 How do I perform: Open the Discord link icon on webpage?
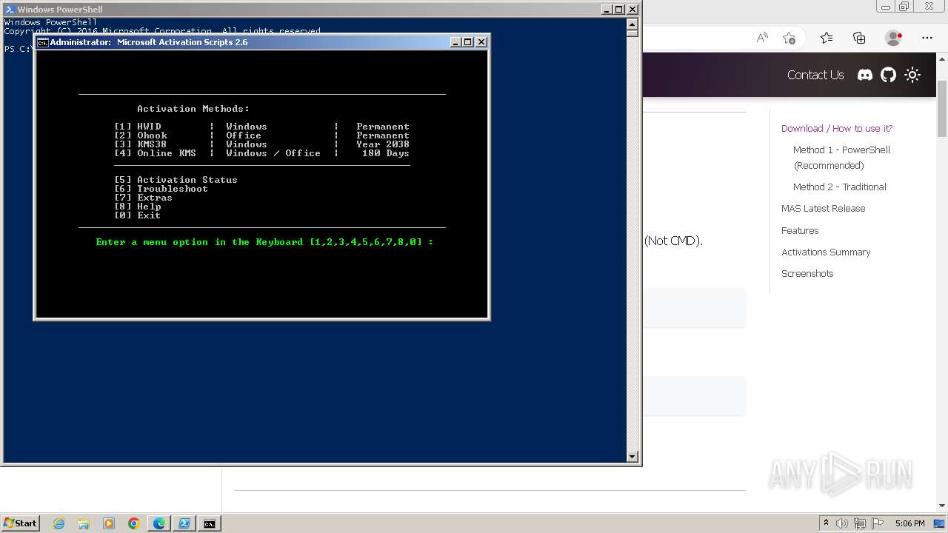click(x=864, y=75)
